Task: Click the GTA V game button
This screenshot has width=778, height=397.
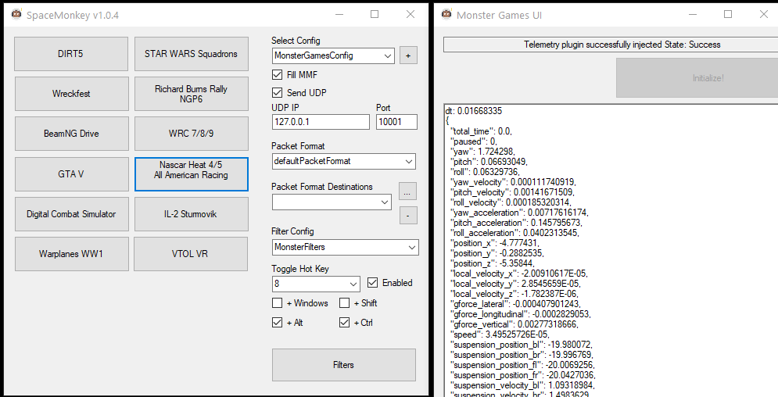Action: tap(71, 174)
